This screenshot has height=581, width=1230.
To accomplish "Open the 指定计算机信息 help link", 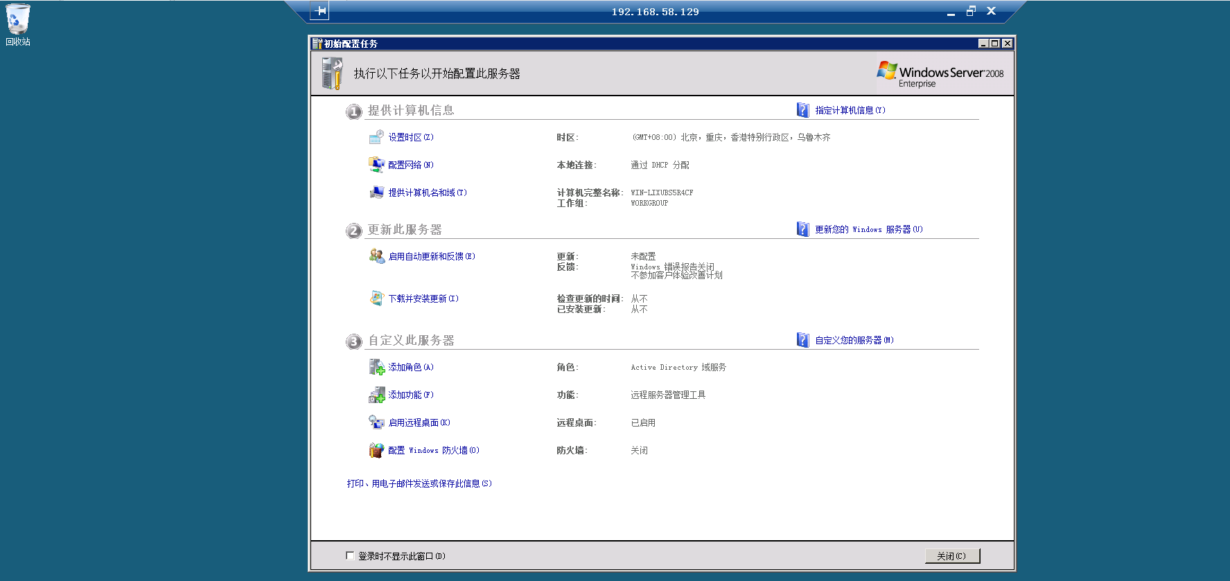I will [850, 110].
